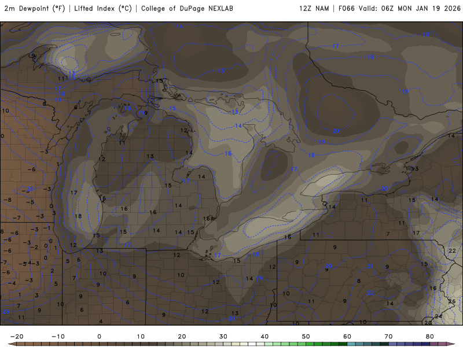Click the "12Z NAM" model run label
The height and width of the screenshot is (347, 463).
(x=314, y=9)
